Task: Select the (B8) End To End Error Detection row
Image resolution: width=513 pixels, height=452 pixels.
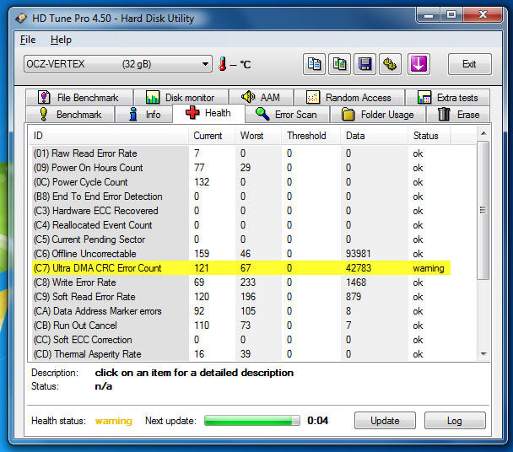Action: pos(241,196)
